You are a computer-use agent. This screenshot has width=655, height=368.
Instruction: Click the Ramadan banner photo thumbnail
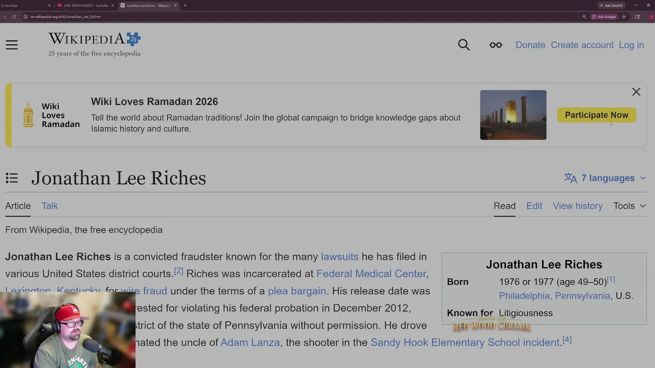pyautogui.click(x=513, y=115)
